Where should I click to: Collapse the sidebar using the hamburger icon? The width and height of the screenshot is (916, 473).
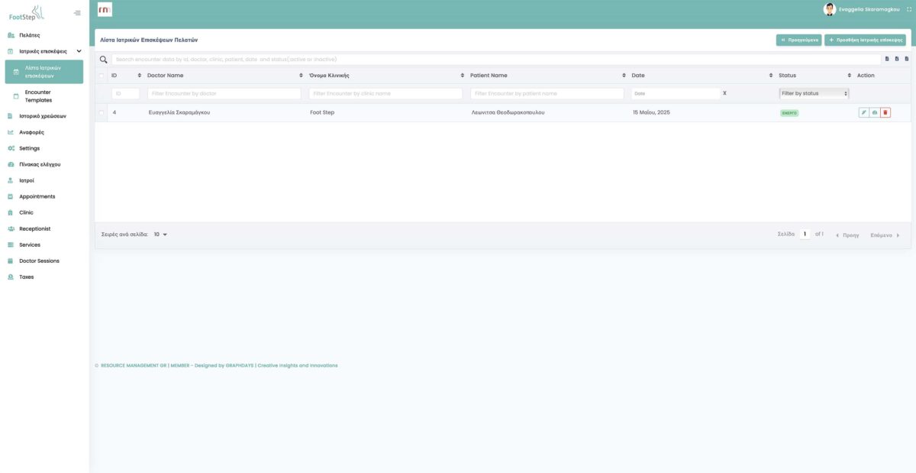(x=77, y=12)
